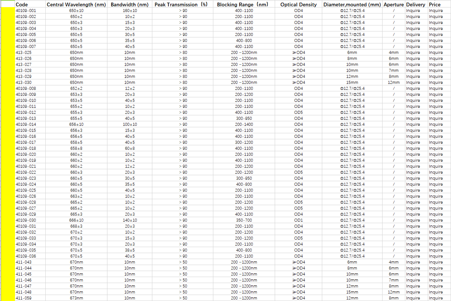451x301 pixels.
Task: Click wavelength cell "668±3"
Action: pyautogui.click(x=76, y=226)
